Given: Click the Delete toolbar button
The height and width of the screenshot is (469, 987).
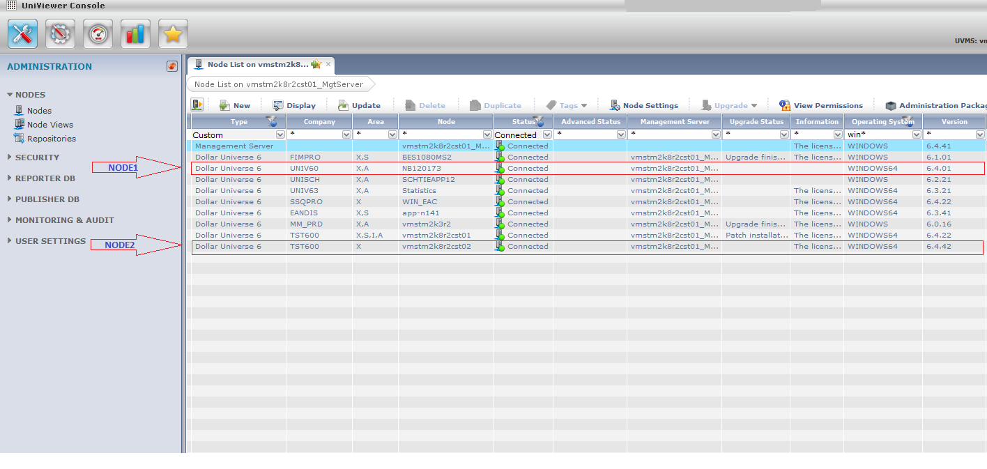Looking at the screenshot, I should coord(424,105).
